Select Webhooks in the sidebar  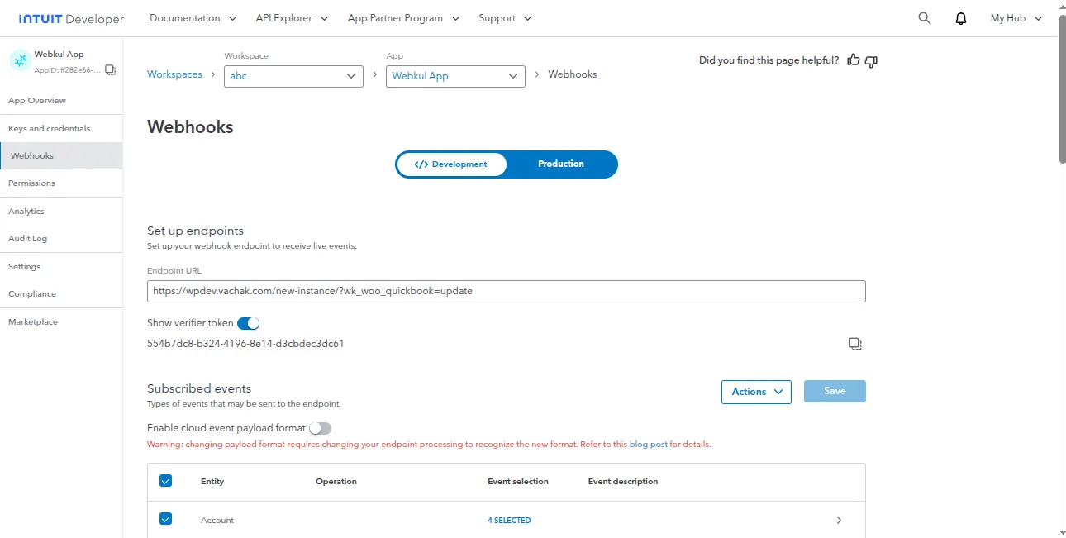point(61,156)
